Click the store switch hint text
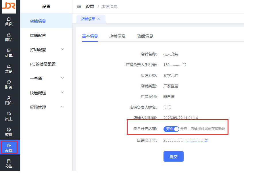The image size is (277, 176). [x=203, y=129]
